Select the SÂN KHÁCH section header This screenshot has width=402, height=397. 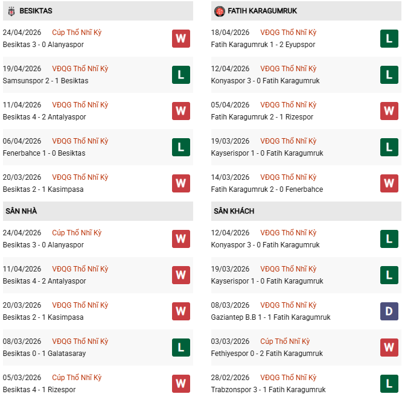[234, 211]
